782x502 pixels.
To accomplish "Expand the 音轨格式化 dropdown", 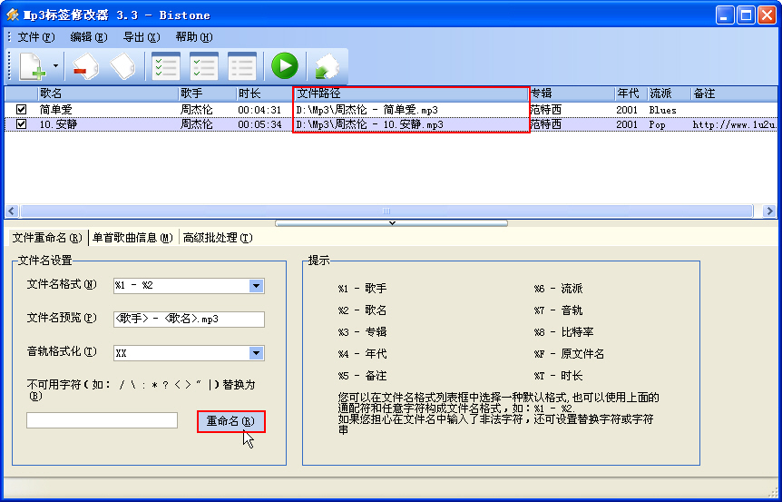I will tap(255, 353).
